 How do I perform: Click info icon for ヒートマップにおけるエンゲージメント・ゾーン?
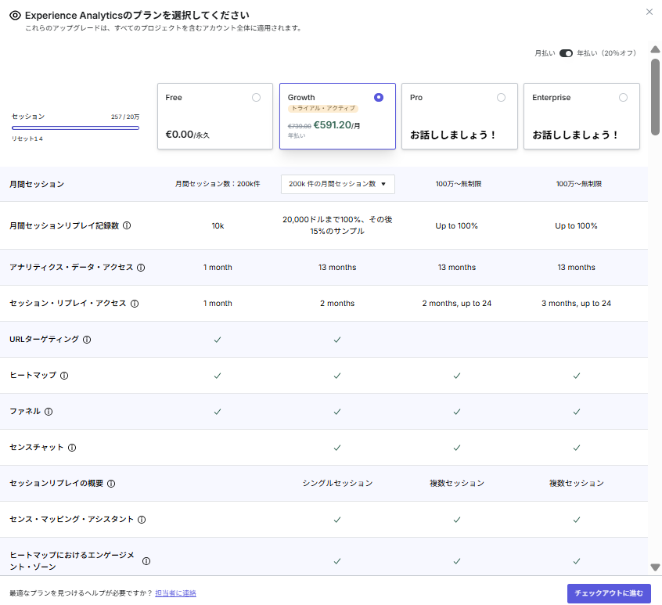(146, 561)
